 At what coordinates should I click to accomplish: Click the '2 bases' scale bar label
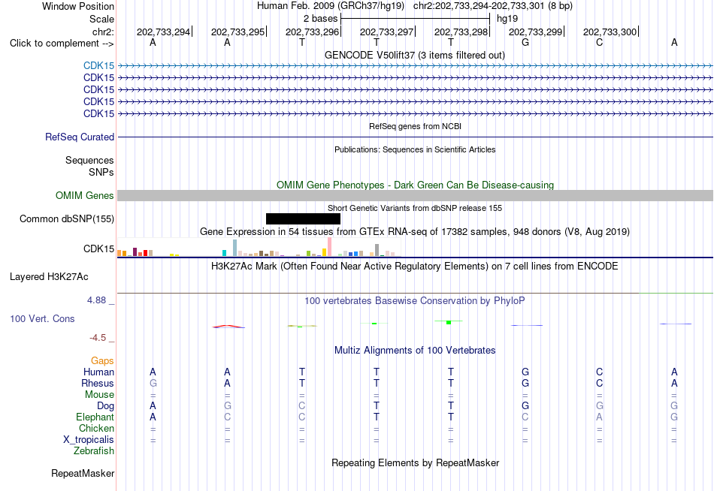click(x=321, y=19)
